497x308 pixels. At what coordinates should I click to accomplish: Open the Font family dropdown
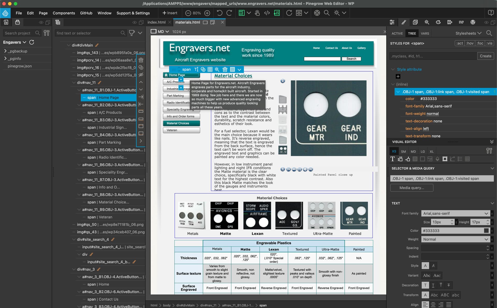[455, 213]
